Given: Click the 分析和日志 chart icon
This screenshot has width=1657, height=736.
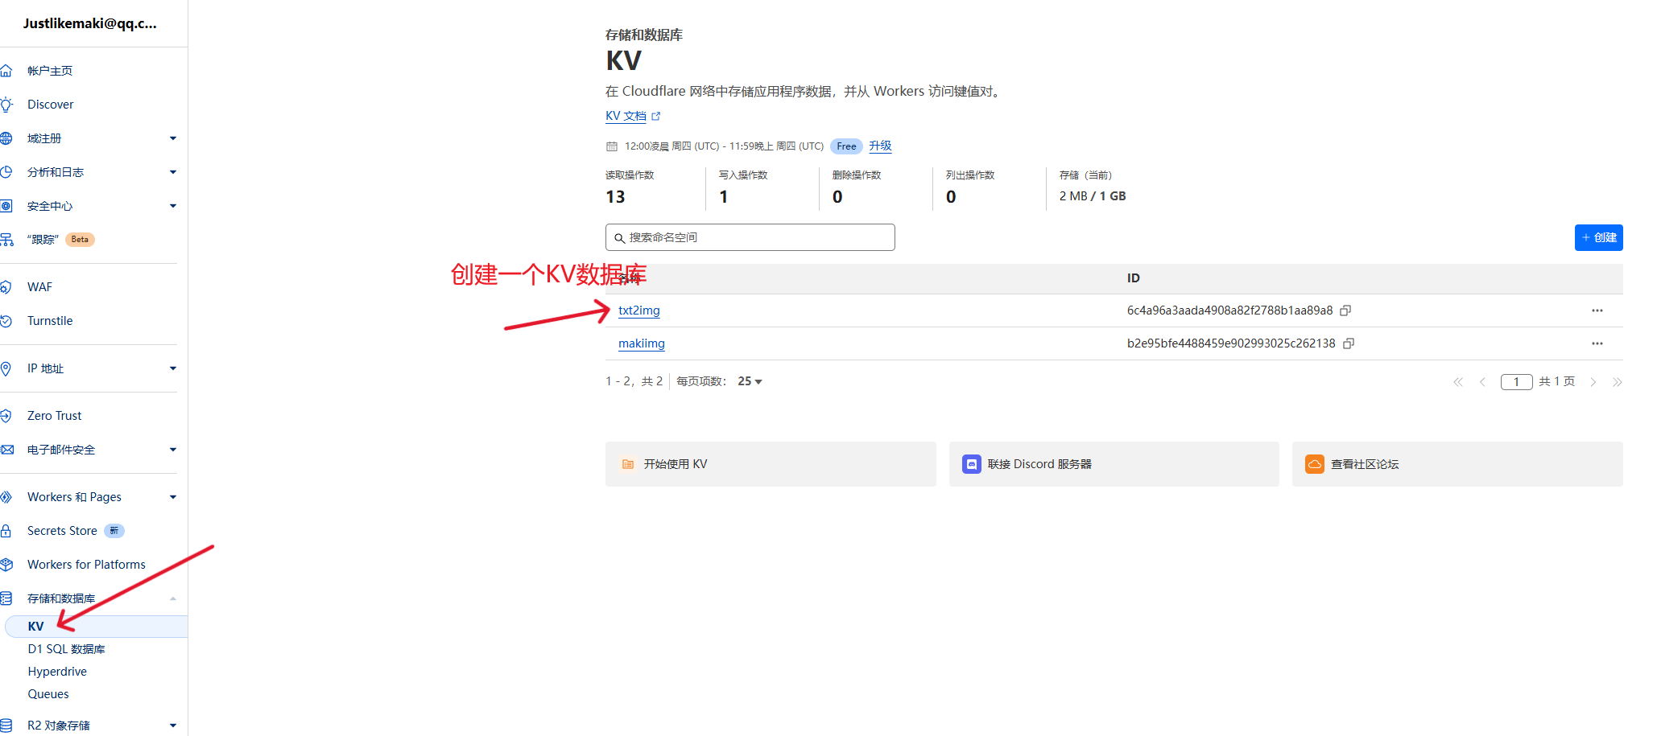Looking at the screenshot, I should [6, 172].
